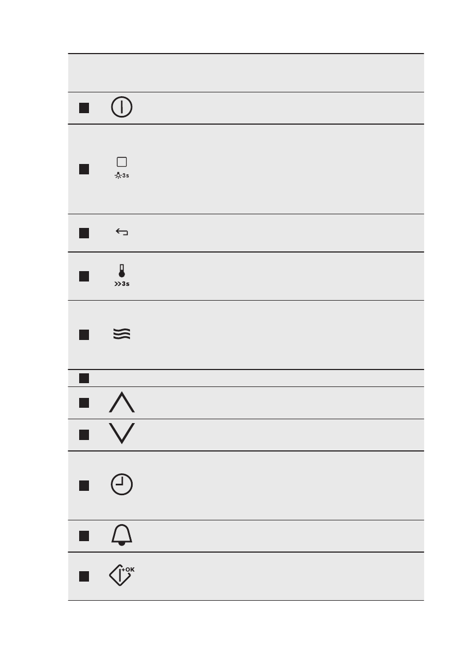Click the three wavy lines icon
This screenshot has height=651, width=458.
coord(122,335)
